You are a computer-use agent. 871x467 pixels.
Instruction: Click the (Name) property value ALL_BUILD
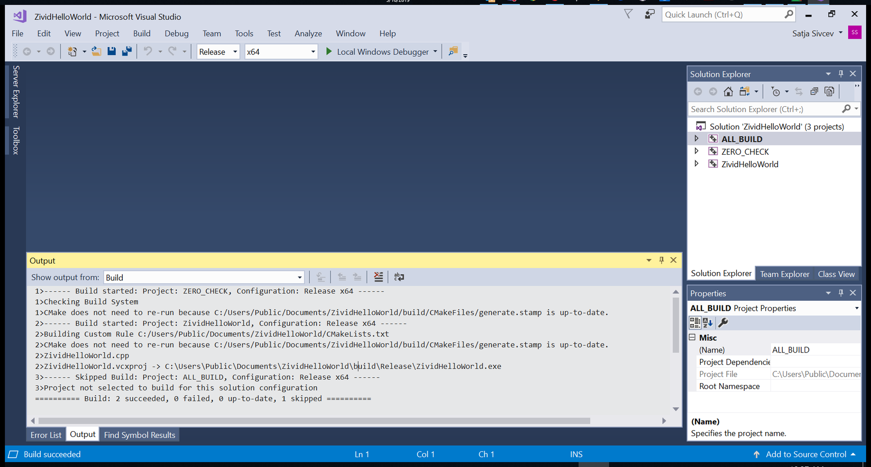click(x=816, y=350)
